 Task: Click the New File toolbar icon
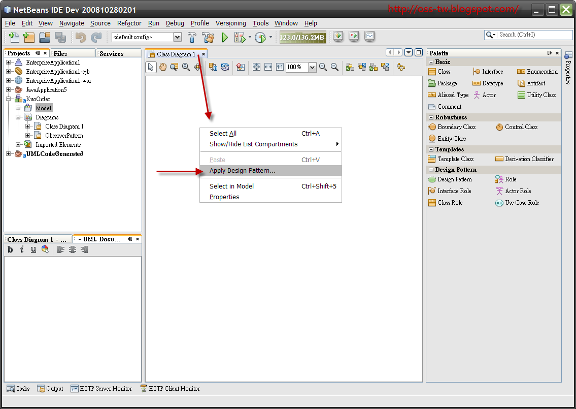(14, 37)
